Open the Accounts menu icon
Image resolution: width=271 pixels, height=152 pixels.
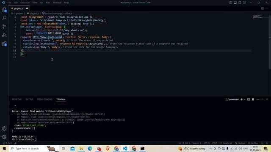[4, 128]
